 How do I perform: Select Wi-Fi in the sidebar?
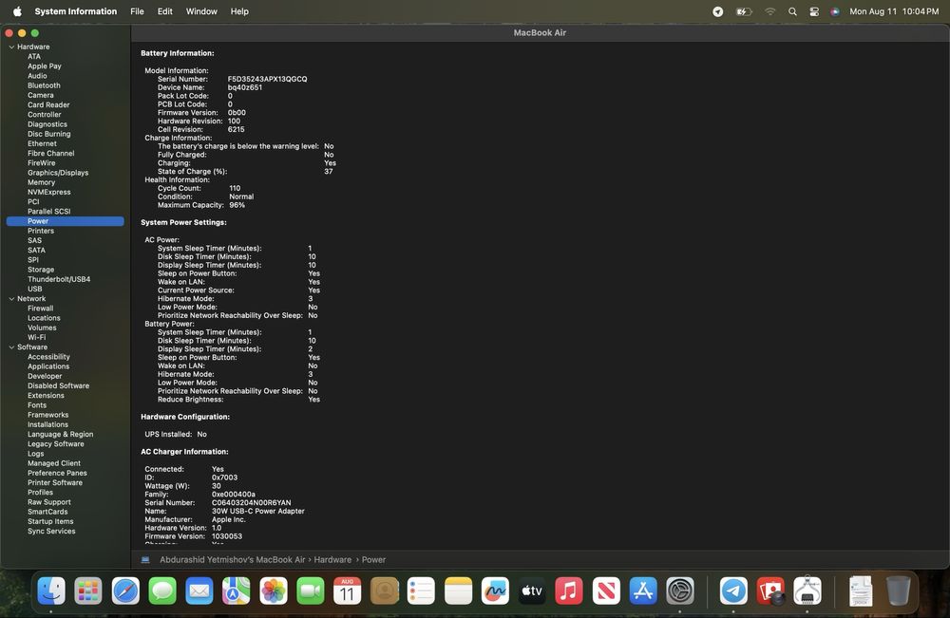(x=36, y=337)
